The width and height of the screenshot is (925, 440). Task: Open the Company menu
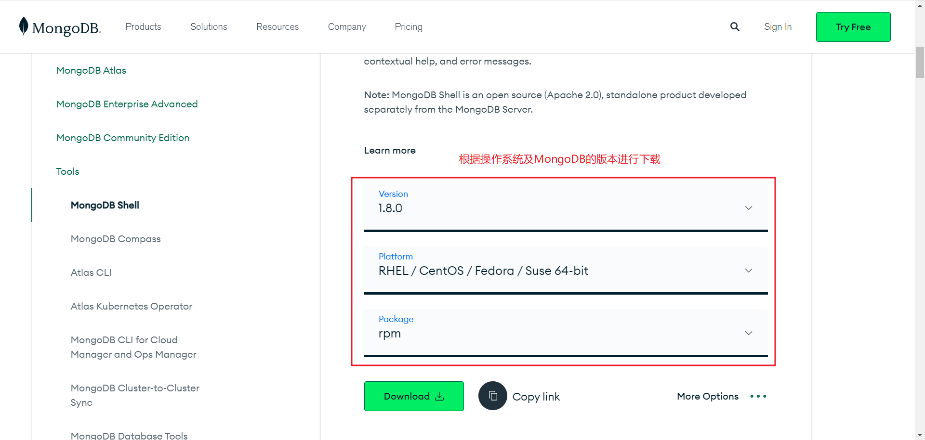pos(346,26)
